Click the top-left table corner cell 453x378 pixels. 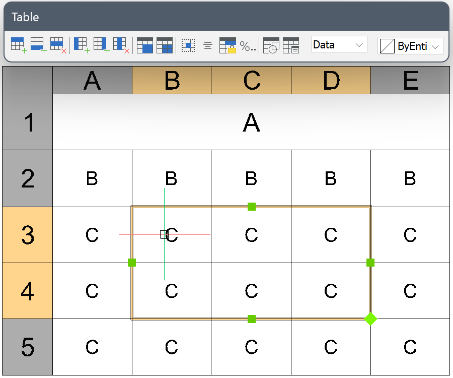click(28, 81)
